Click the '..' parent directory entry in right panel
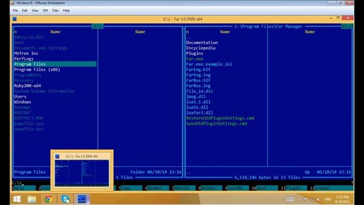This screenshot has width=364, height=205. coord(188,38)
